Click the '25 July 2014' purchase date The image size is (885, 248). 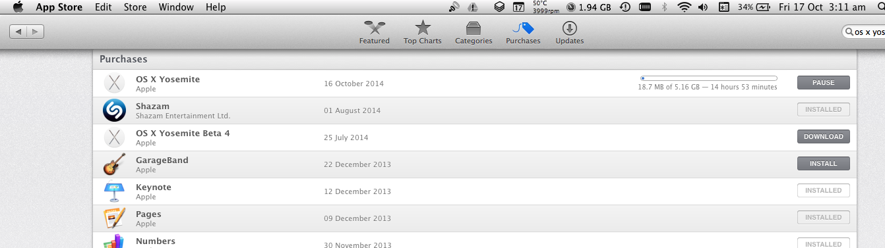point(346,137)
